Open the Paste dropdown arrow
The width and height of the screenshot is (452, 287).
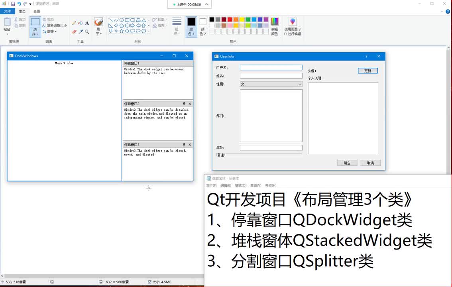7,34
